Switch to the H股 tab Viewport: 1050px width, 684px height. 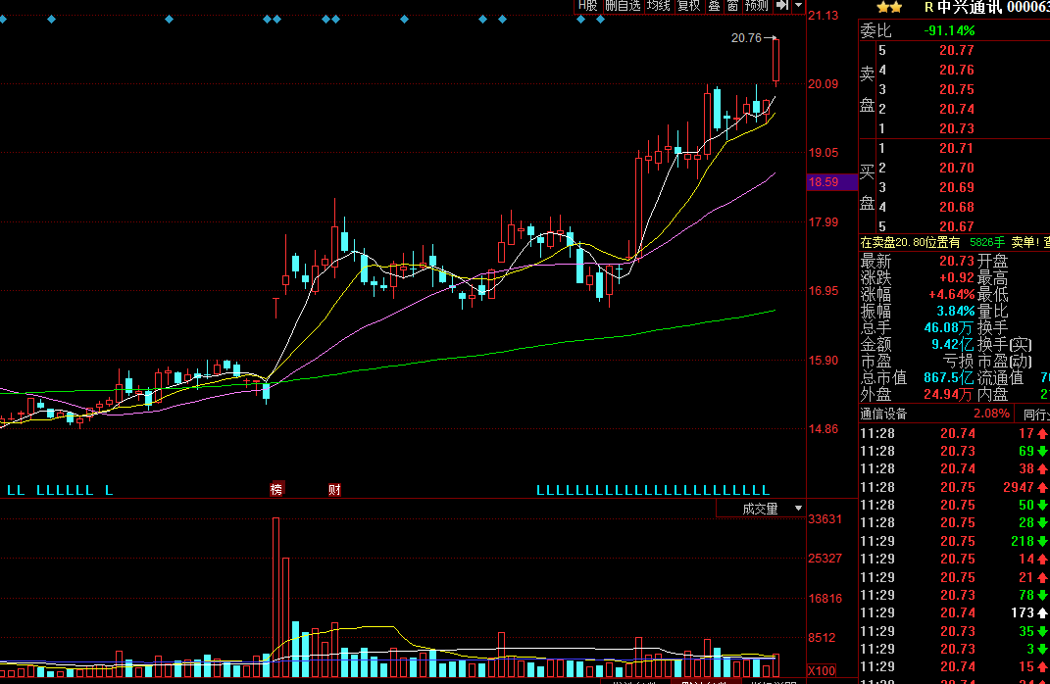[x=587, y=6]
